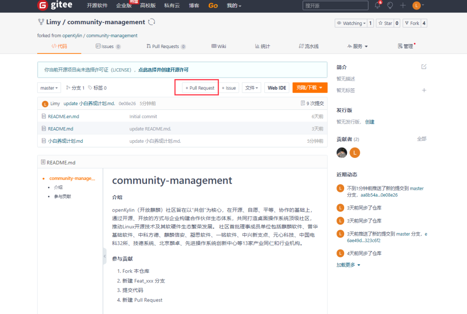Click the Fork button
Screen dimensions: 467x314
tap(412, 23)
